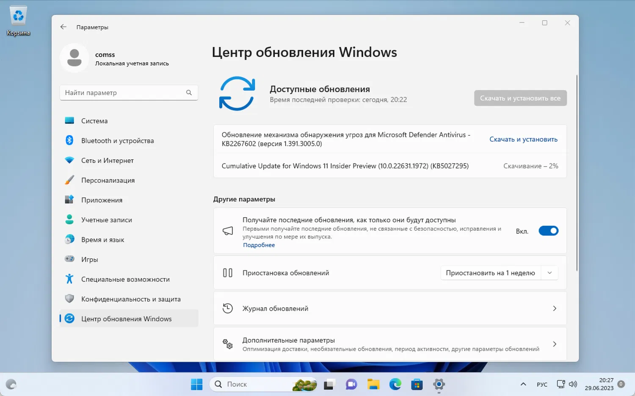635x396 pixels.
Task: Click the Доступные обновления heading
Action: pos(320,89)
